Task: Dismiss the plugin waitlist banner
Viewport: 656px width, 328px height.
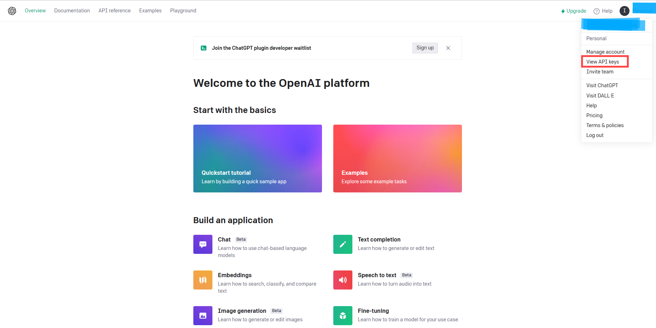Action: (448, 48)
